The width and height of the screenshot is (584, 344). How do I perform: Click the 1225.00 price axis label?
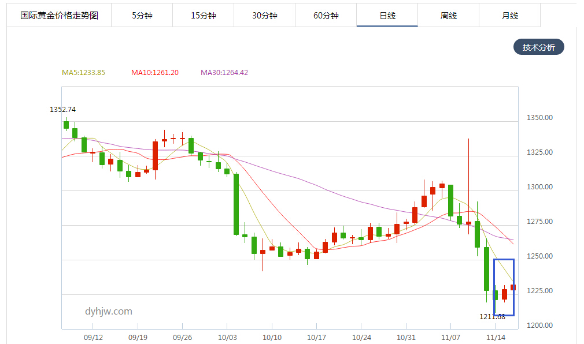click(x=539, y=291)
